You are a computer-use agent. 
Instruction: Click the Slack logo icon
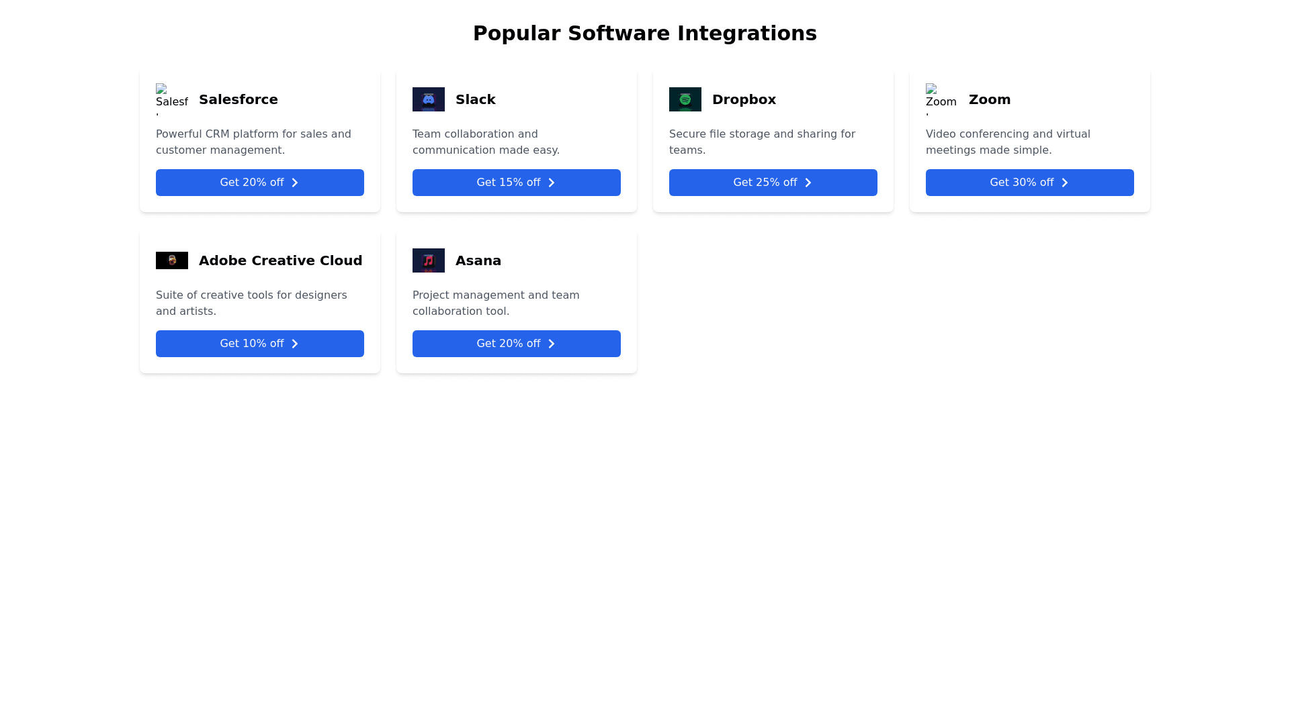coord(428,99)
